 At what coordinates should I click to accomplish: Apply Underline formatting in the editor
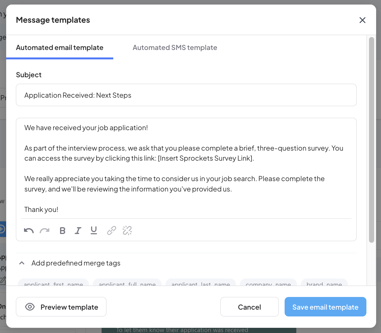coord(93,230)
